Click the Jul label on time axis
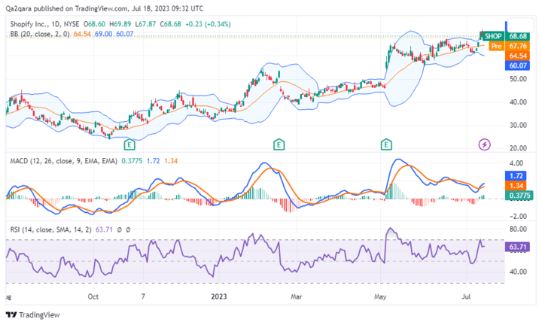The image size is (542, 325). 466,296
